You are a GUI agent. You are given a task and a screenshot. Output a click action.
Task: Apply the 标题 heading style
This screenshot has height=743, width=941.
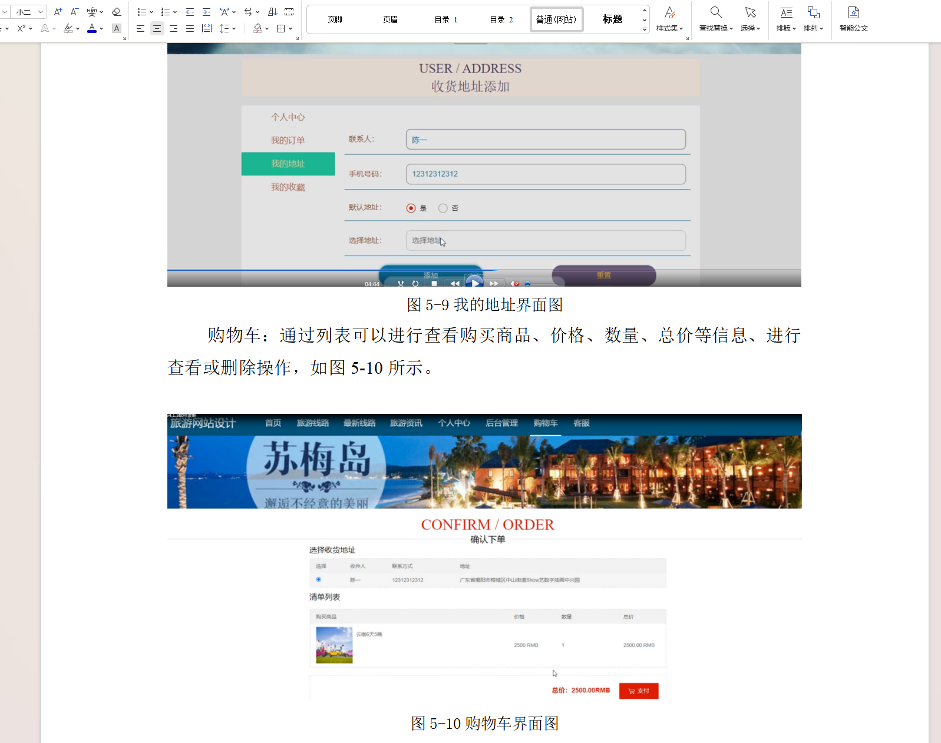612,19
